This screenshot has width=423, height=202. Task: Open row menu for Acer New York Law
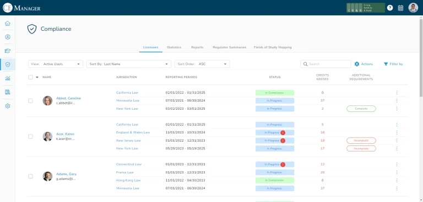coord(397,148)
